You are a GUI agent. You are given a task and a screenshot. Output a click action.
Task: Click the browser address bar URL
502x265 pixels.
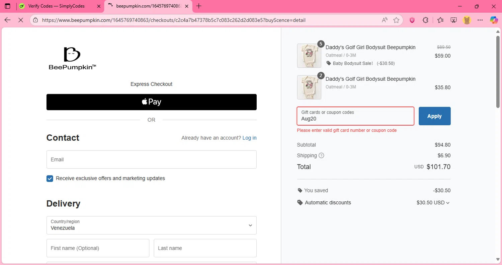point(174,20)
